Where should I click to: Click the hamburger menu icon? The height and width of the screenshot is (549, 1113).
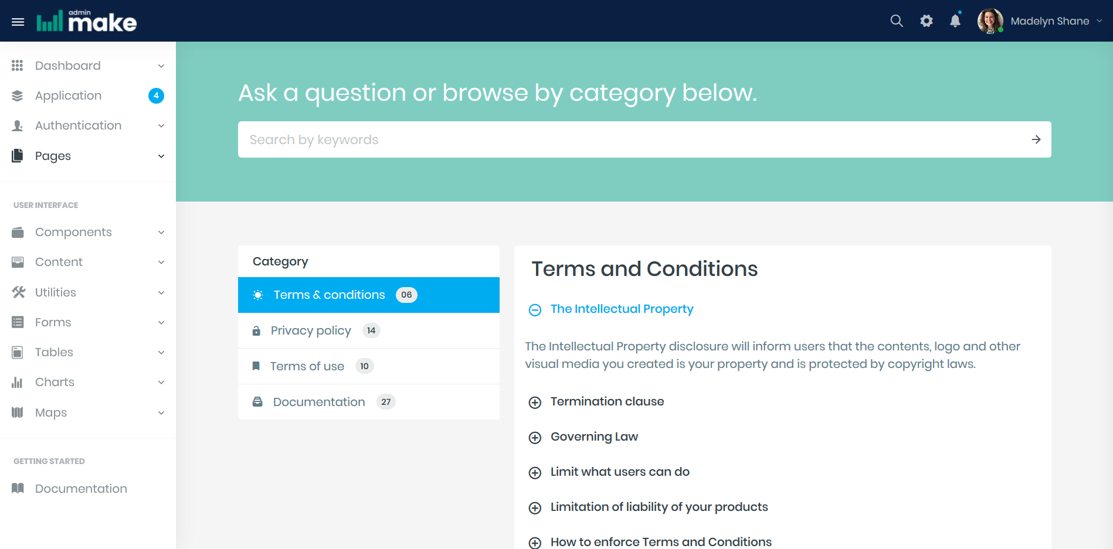[18, 22]
